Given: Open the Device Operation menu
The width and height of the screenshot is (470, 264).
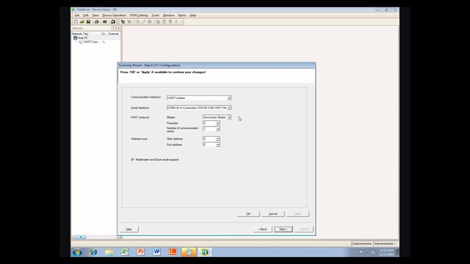Looking at the screenshot, I should tap(114, 15).
